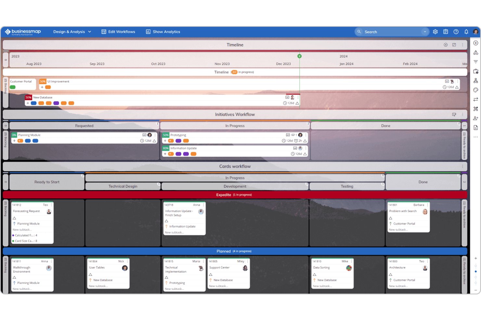The image size is (481, 321).
Task: Open the settings gear in the top bar
Action: click(x=435, y=32)
